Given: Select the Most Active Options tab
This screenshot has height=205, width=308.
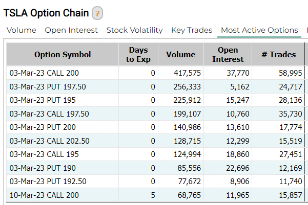Looking at the screenshot, I should point(259,30).
